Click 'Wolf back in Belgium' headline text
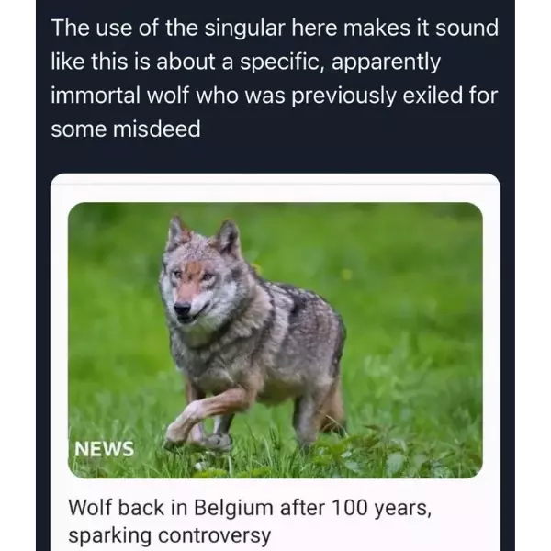The width and height of the screenshot is (551, 551). [173, 508]
